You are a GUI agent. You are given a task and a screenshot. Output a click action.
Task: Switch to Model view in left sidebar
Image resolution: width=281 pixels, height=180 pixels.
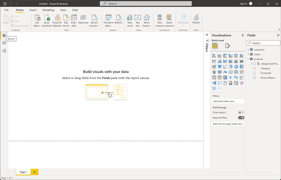[x=4, y=51]
